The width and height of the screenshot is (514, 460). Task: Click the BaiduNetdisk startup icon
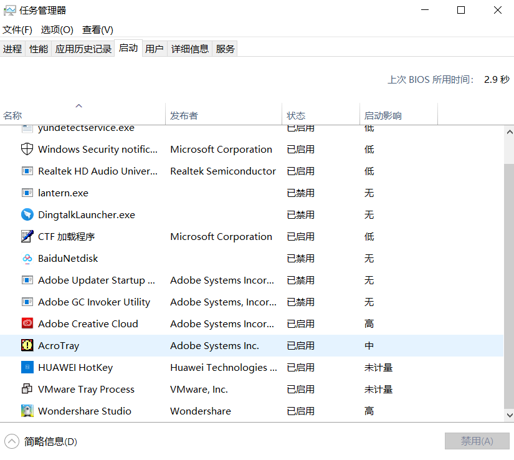(x=26, y=258)
